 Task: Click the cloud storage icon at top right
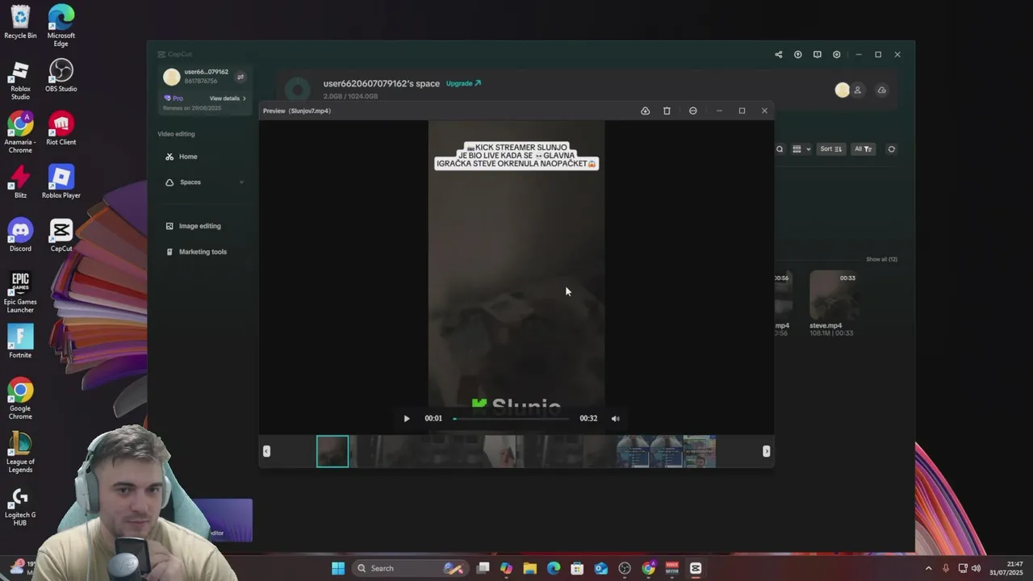coord(881,90)
